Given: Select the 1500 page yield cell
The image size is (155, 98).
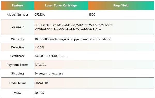Looking at the screenshot, I should [121, 15].
